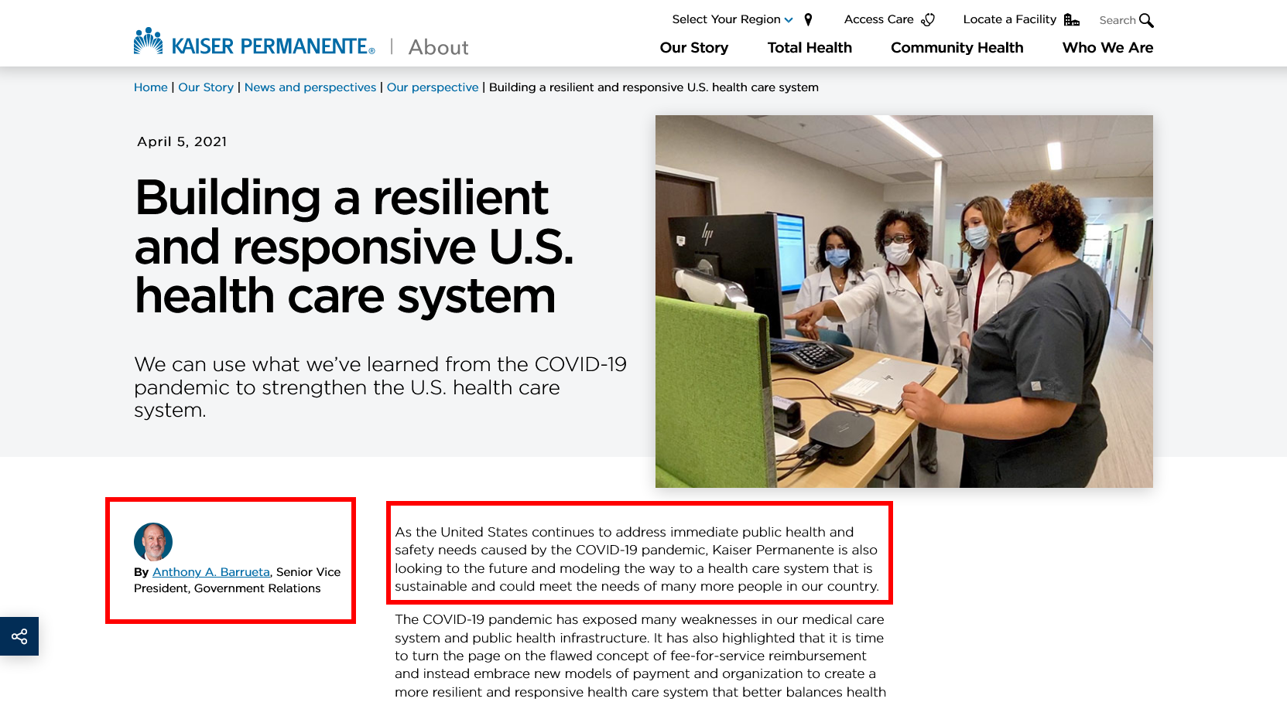Click the article headline text
The width and height of the screenshot is (1287, 702).
click(354, 247)
